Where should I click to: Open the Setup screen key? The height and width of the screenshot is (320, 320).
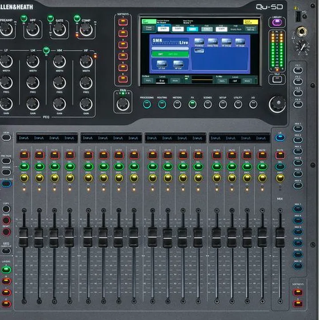223,104
